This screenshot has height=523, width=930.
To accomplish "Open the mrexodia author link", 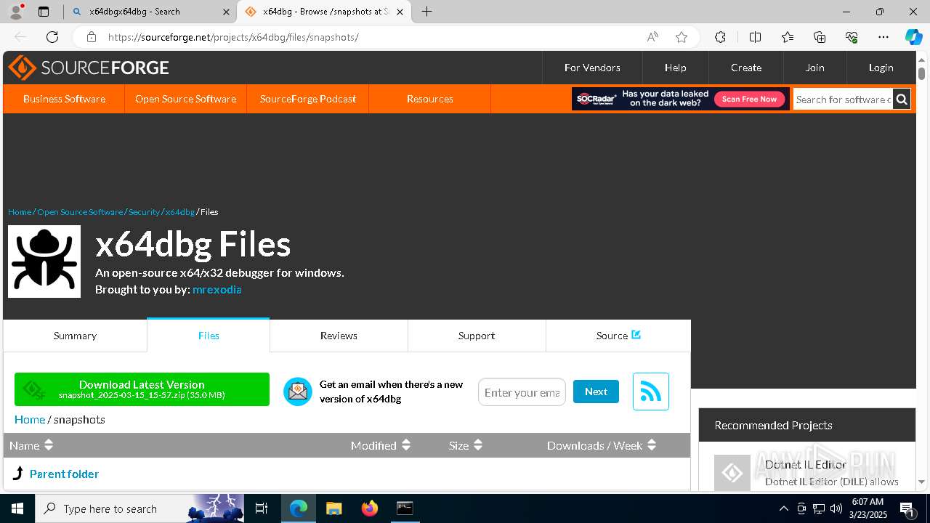I will pyautogui.click(x=217, y=289).
